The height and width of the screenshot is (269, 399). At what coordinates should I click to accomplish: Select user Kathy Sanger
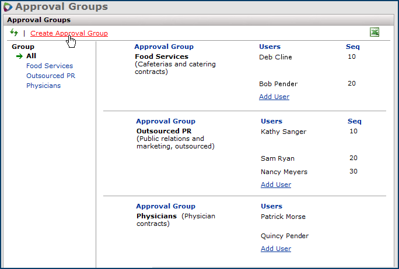(x=283, y=132)
